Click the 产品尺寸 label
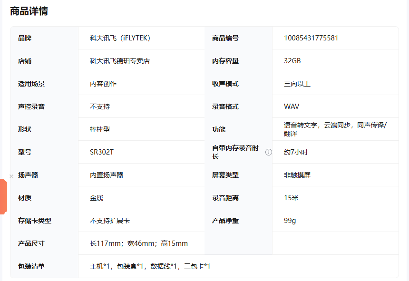 (31, 243)
